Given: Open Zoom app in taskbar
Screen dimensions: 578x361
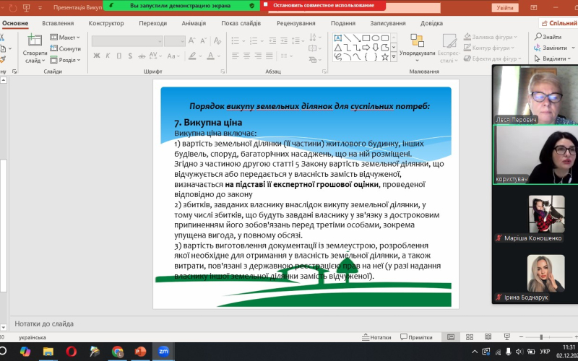Looking at the screenshot, I should click(x=163, y=352).
